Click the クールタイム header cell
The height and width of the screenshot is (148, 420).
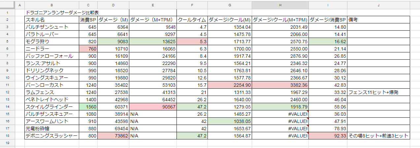coord(192,20)
